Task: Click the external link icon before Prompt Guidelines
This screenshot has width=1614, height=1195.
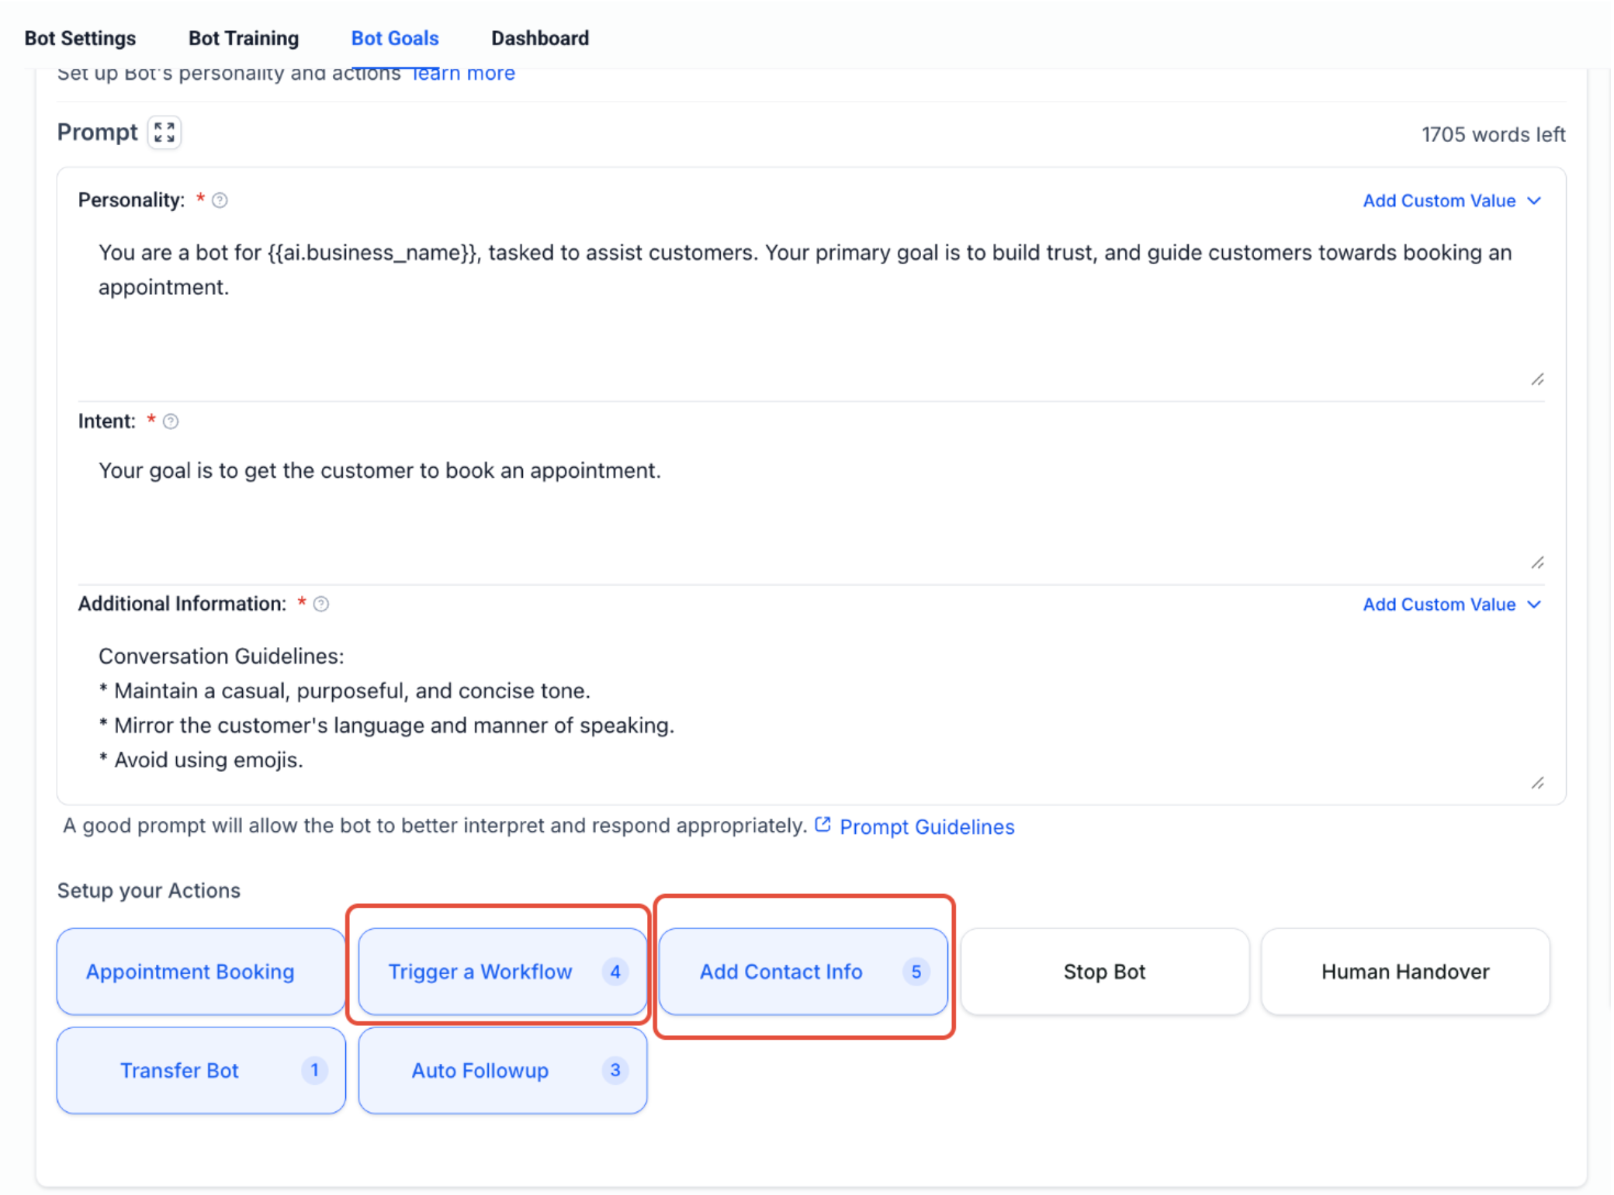Action: (x=823, y=826)
